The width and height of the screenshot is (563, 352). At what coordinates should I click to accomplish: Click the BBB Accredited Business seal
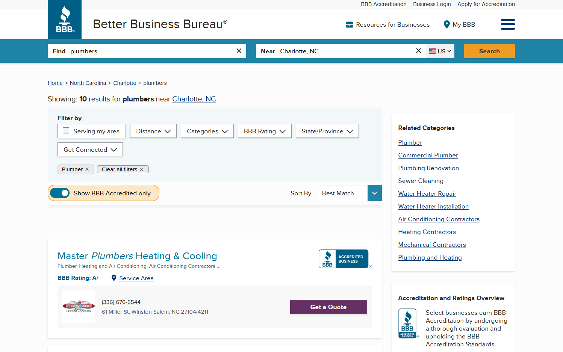pyautogui.click(x=344, y=258)
